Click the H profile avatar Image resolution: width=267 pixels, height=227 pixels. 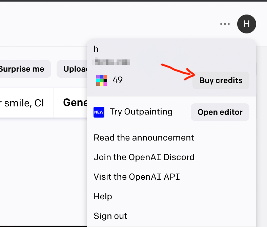[247, 24]
